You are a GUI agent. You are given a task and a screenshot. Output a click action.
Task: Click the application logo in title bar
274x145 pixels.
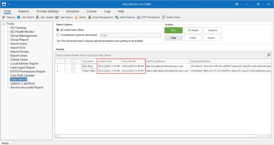[x=4, y=4]
